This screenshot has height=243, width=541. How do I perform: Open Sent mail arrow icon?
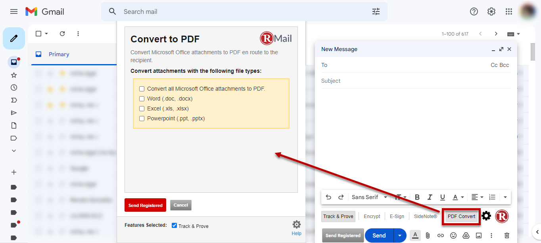point(14,113)
